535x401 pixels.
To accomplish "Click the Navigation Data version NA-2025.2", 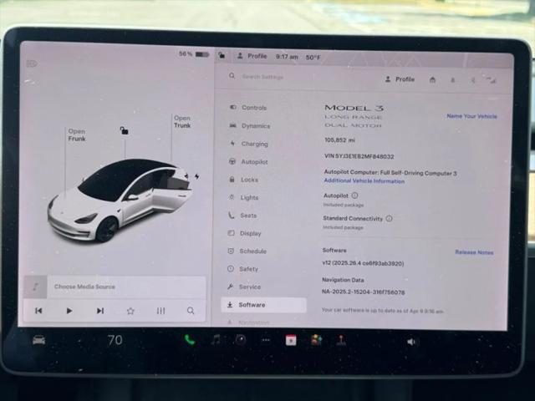I will pos(364,292).
